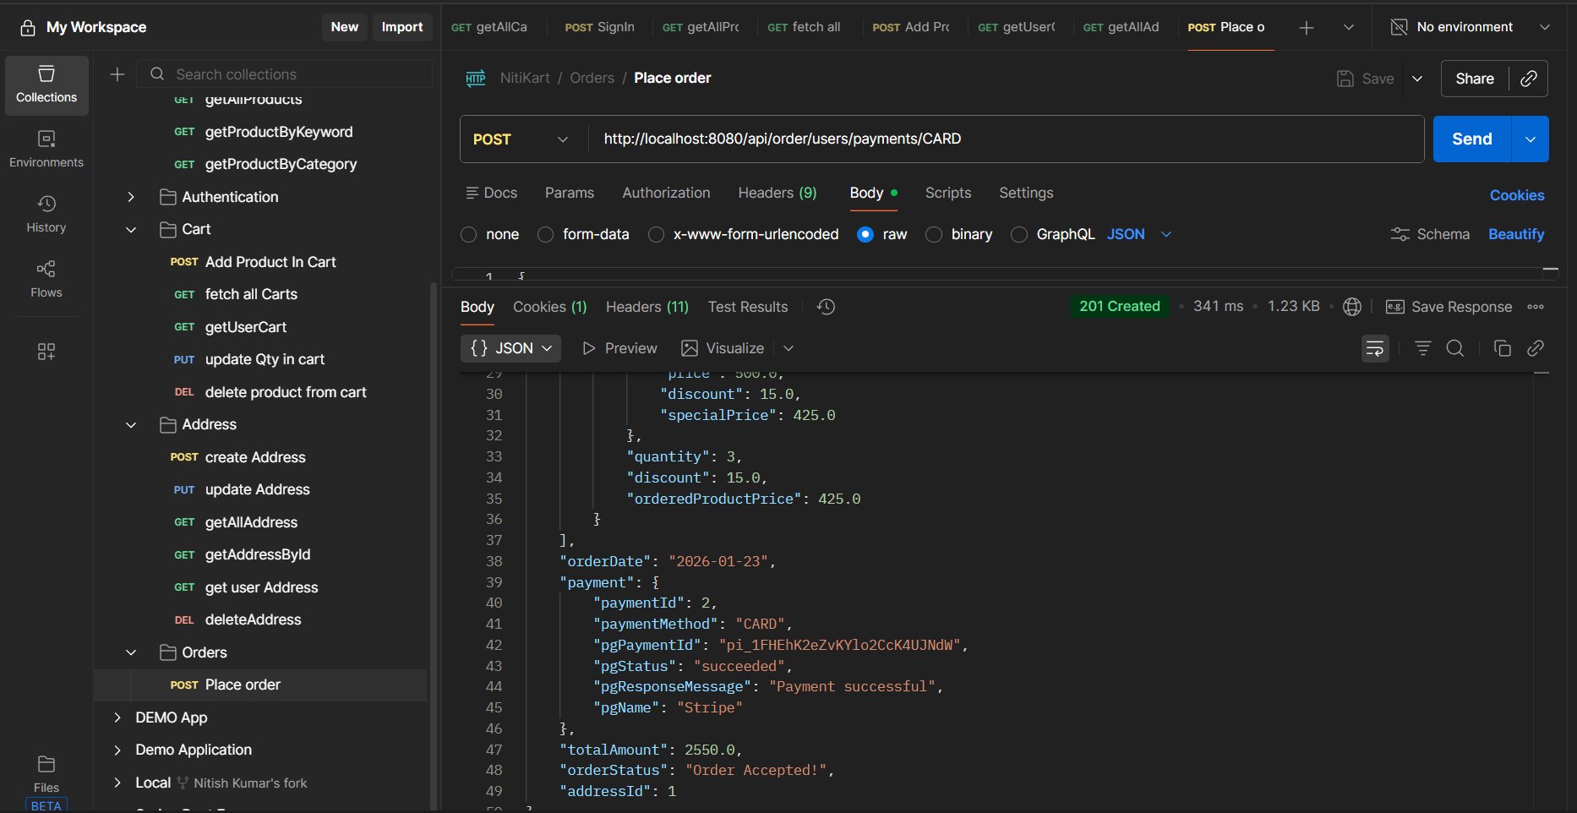Toggle word wrap in response viewer
The height and width of the screenshot is (813, 1577).
pos(1375,348)
